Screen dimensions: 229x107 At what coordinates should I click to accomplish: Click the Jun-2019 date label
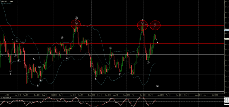198,95
